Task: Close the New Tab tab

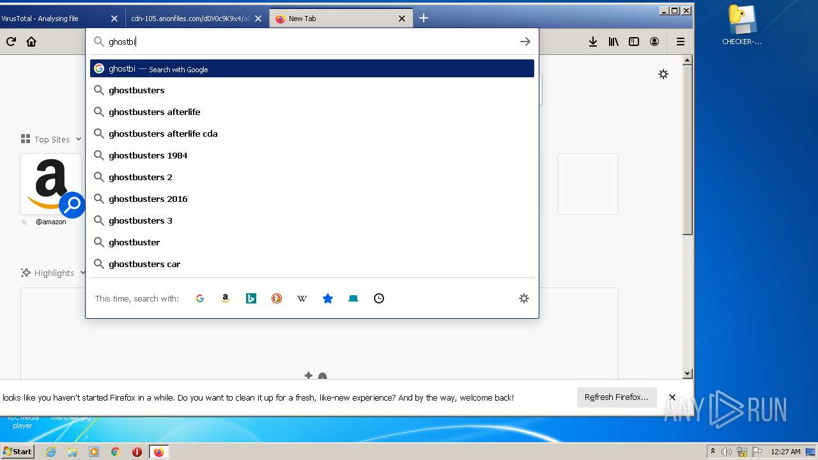Action: click(402, 19)
